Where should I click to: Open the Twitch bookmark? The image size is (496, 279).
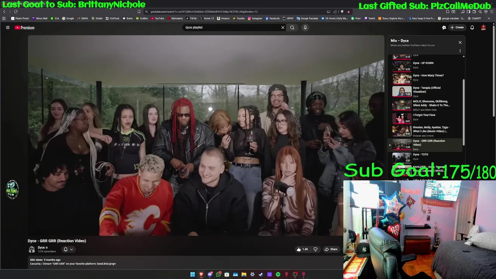(x=370, y=18)
